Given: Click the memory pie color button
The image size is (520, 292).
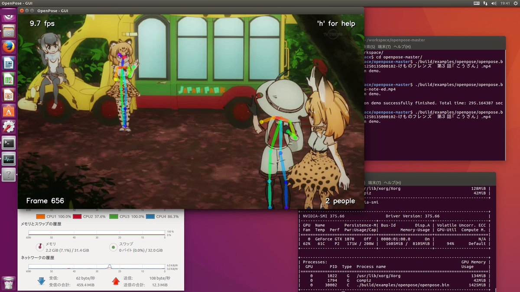Looking at the screenshot, I should coord(40,247).
